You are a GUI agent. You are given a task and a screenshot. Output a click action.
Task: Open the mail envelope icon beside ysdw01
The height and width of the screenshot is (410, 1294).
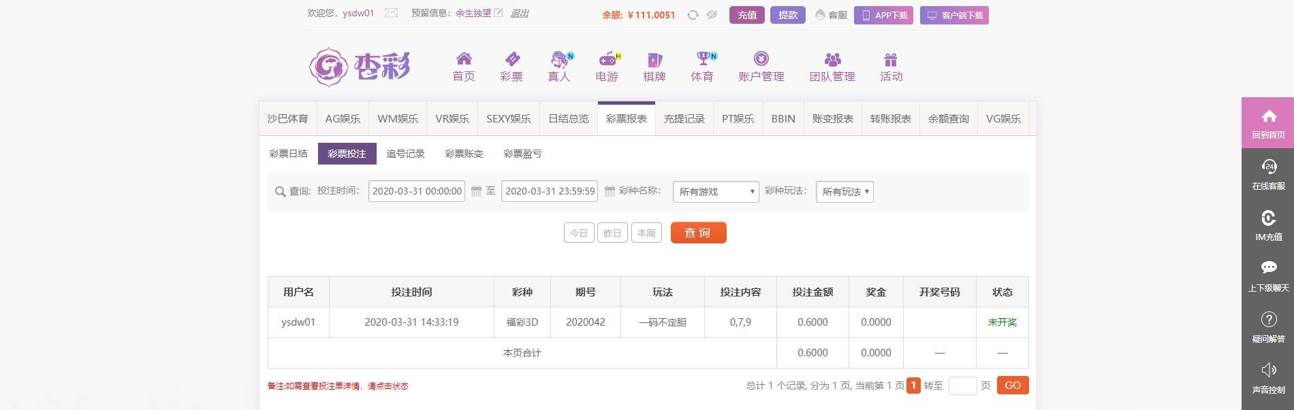pos(391,13)
